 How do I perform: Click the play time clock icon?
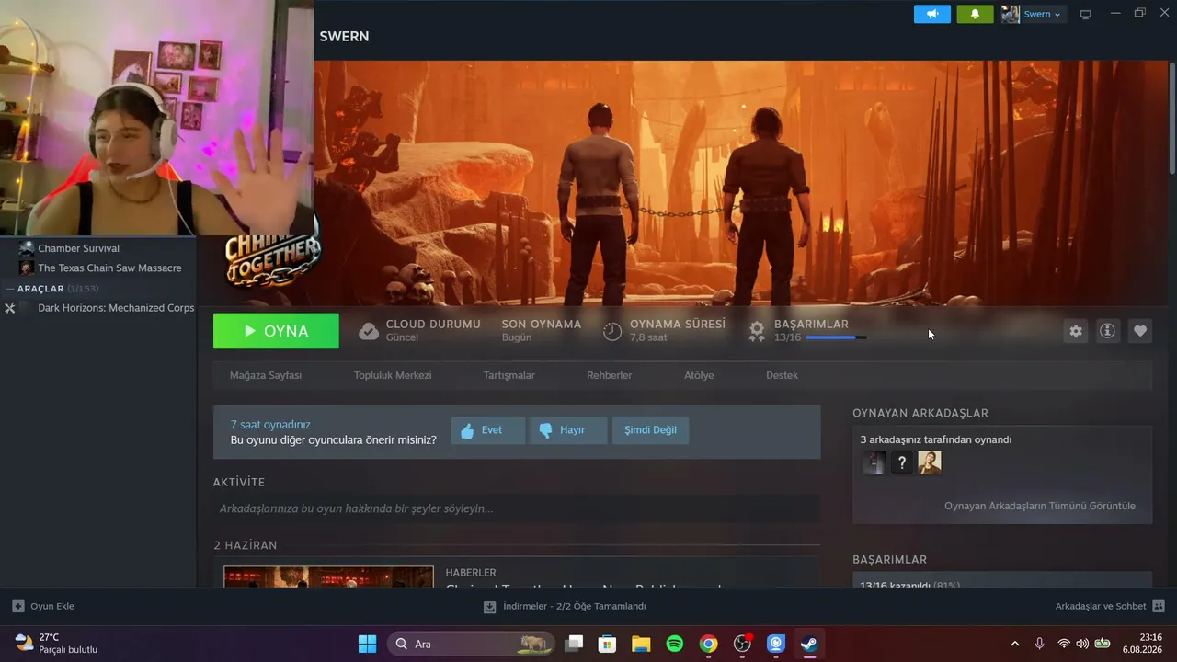coord(612,331)
